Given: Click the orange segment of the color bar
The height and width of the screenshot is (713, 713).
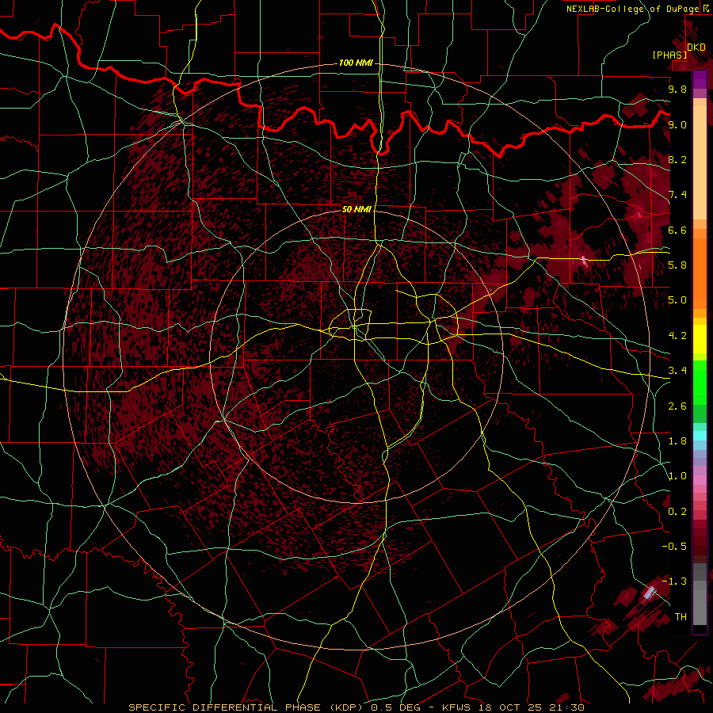Looking at the screenshot, I should click(x=700, y=274).
